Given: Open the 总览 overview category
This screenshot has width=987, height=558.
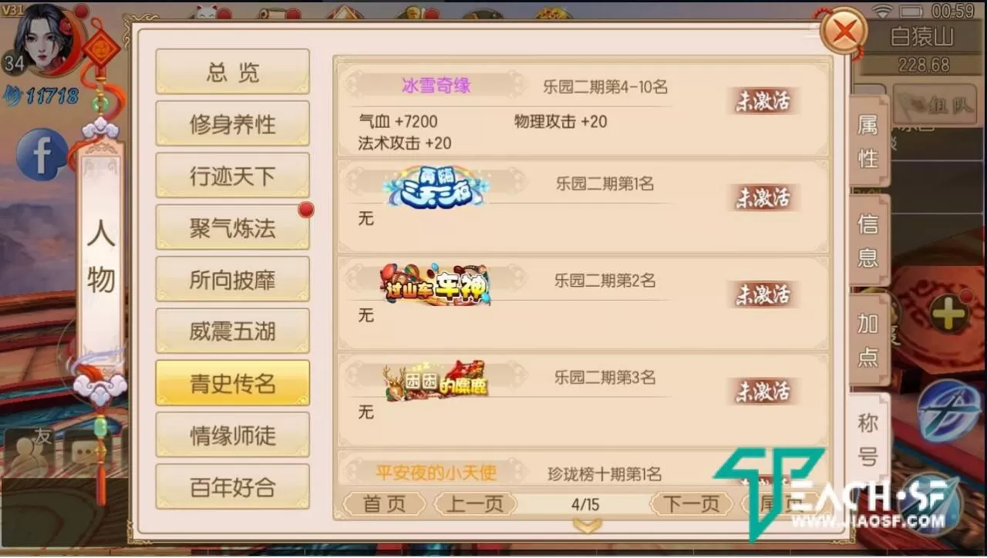Looking at the screenshot, I should point(232,72).
